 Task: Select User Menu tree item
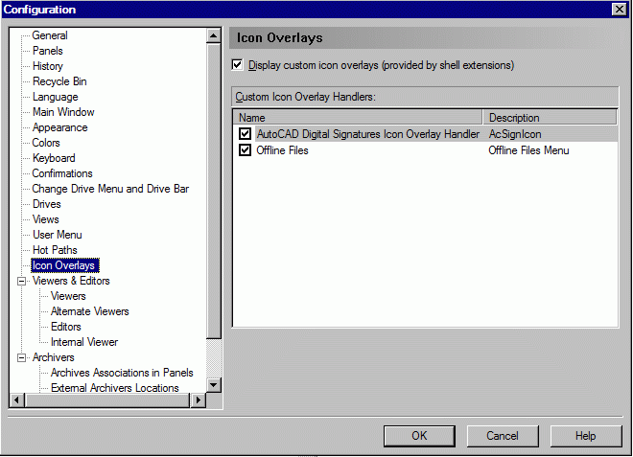coord(57,235)
